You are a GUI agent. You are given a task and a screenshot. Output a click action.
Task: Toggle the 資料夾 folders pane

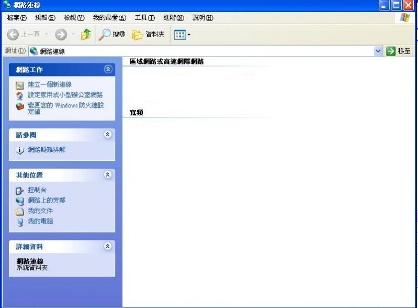point(149,35)
